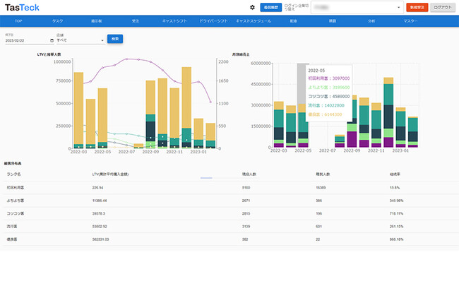
Task: Open the 店舗 store dropdown
Action: coord(79,40)
